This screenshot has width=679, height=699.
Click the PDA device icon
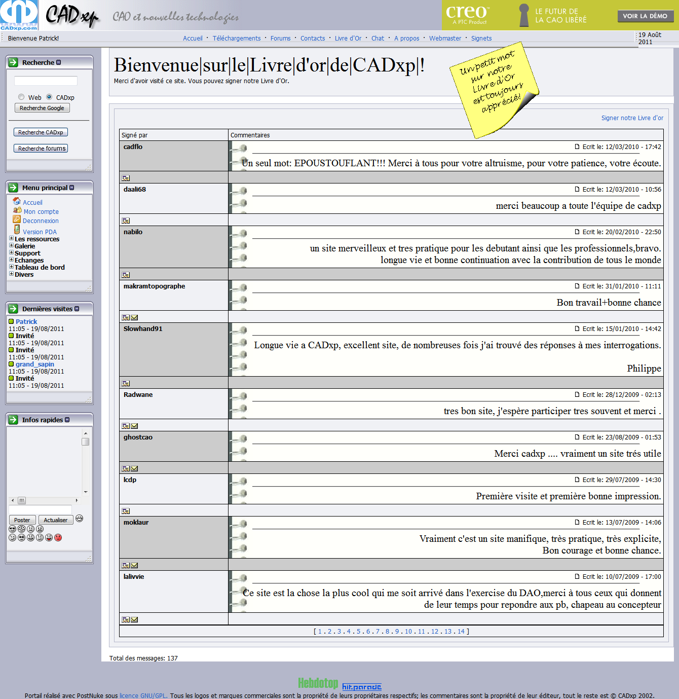17,230
